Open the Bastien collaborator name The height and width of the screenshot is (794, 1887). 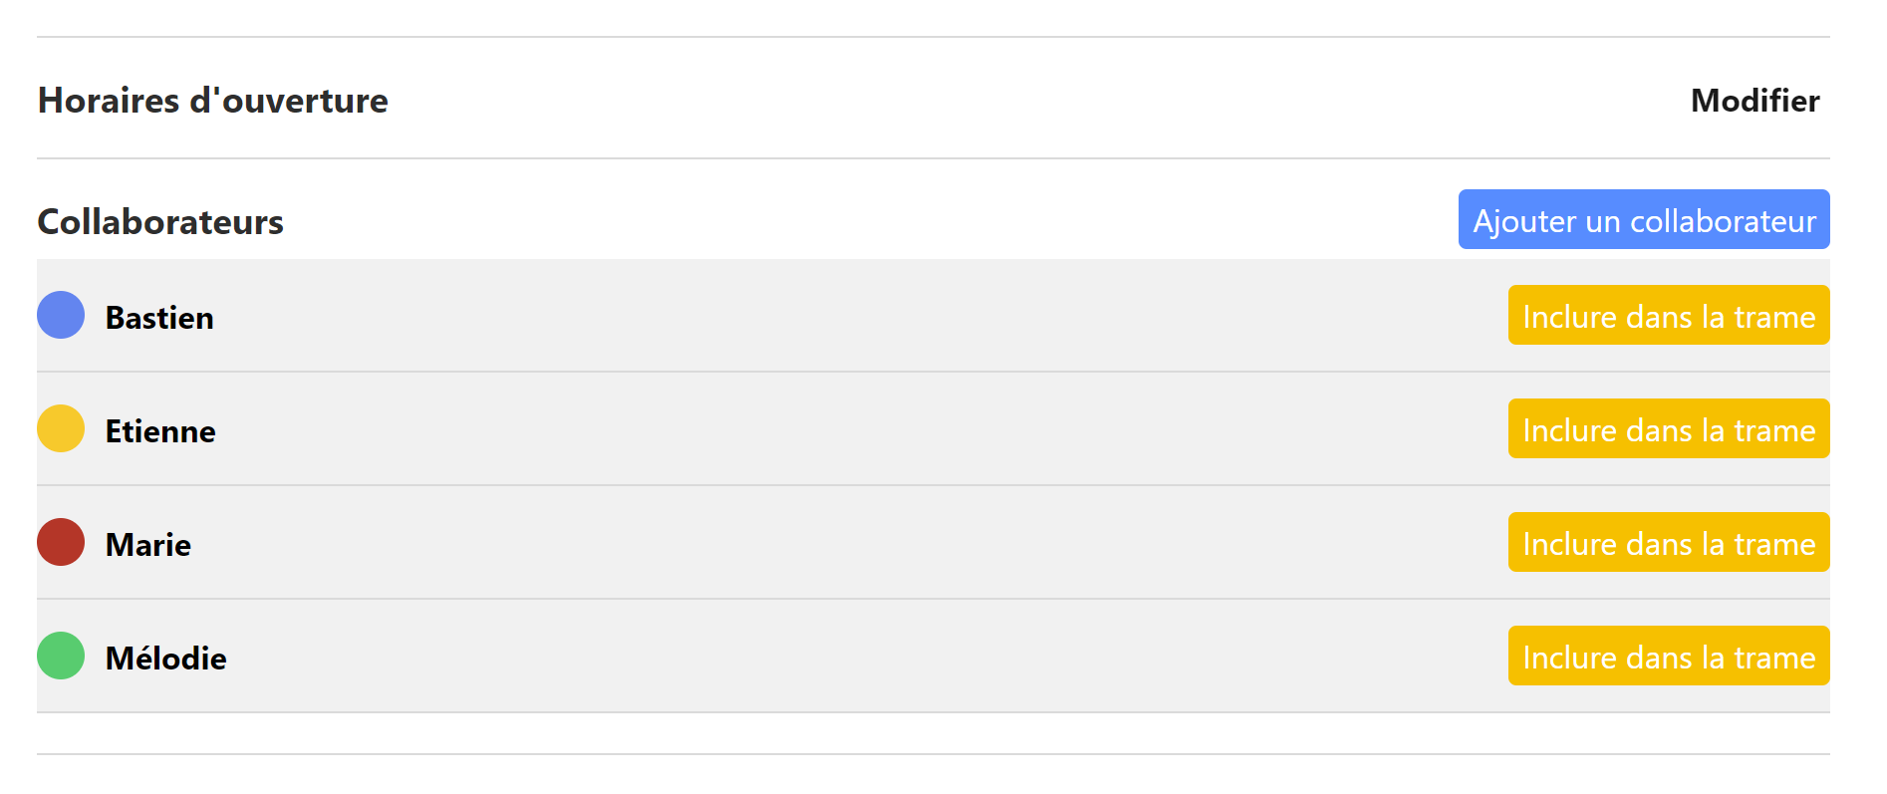coord(159,318)
